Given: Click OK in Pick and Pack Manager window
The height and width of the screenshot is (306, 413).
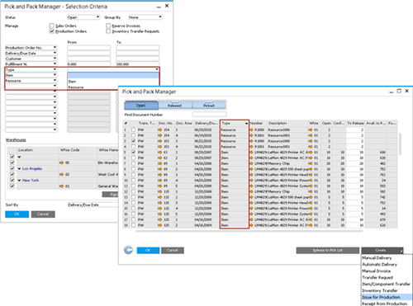Looking at the screenshot, I should pos(148,250).
